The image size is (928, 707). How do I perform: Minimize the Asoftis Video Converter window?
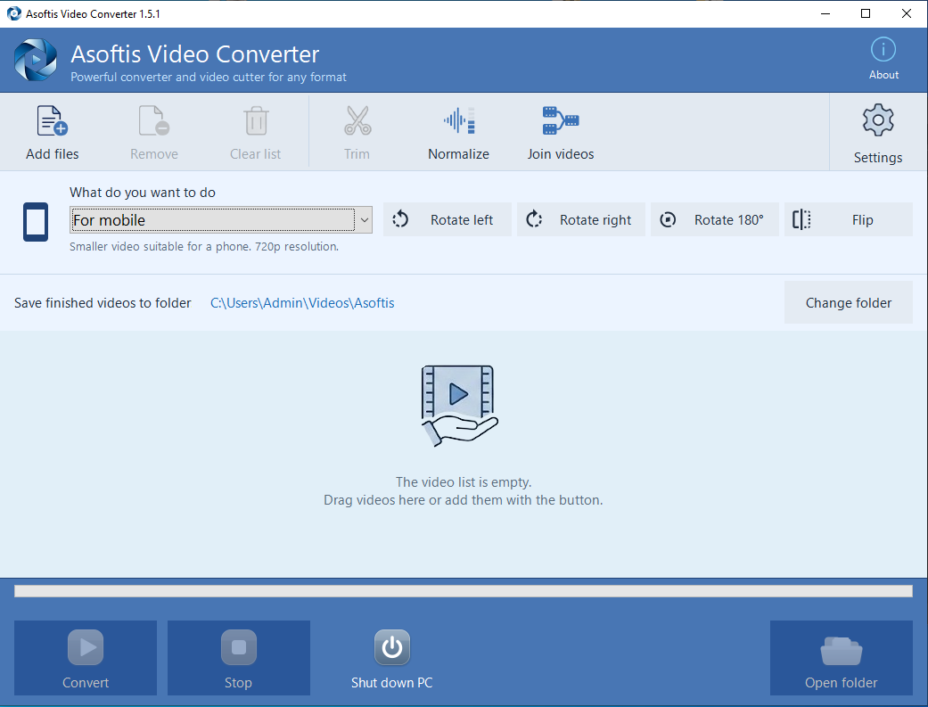tap(825, 13)
